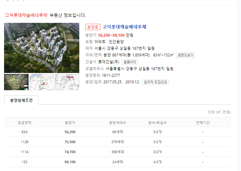The height and width of the screenshot is (171, 241).
Task: Click the 2019.12. move-in date text
Action: point(133,82)
